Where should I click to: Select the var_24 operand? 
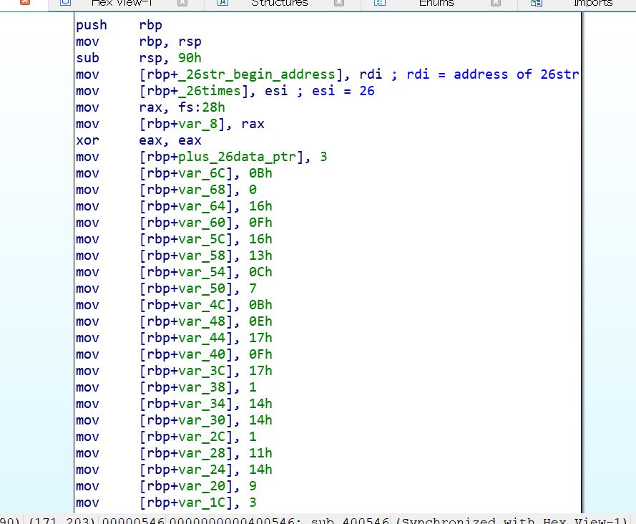(202, 470)
